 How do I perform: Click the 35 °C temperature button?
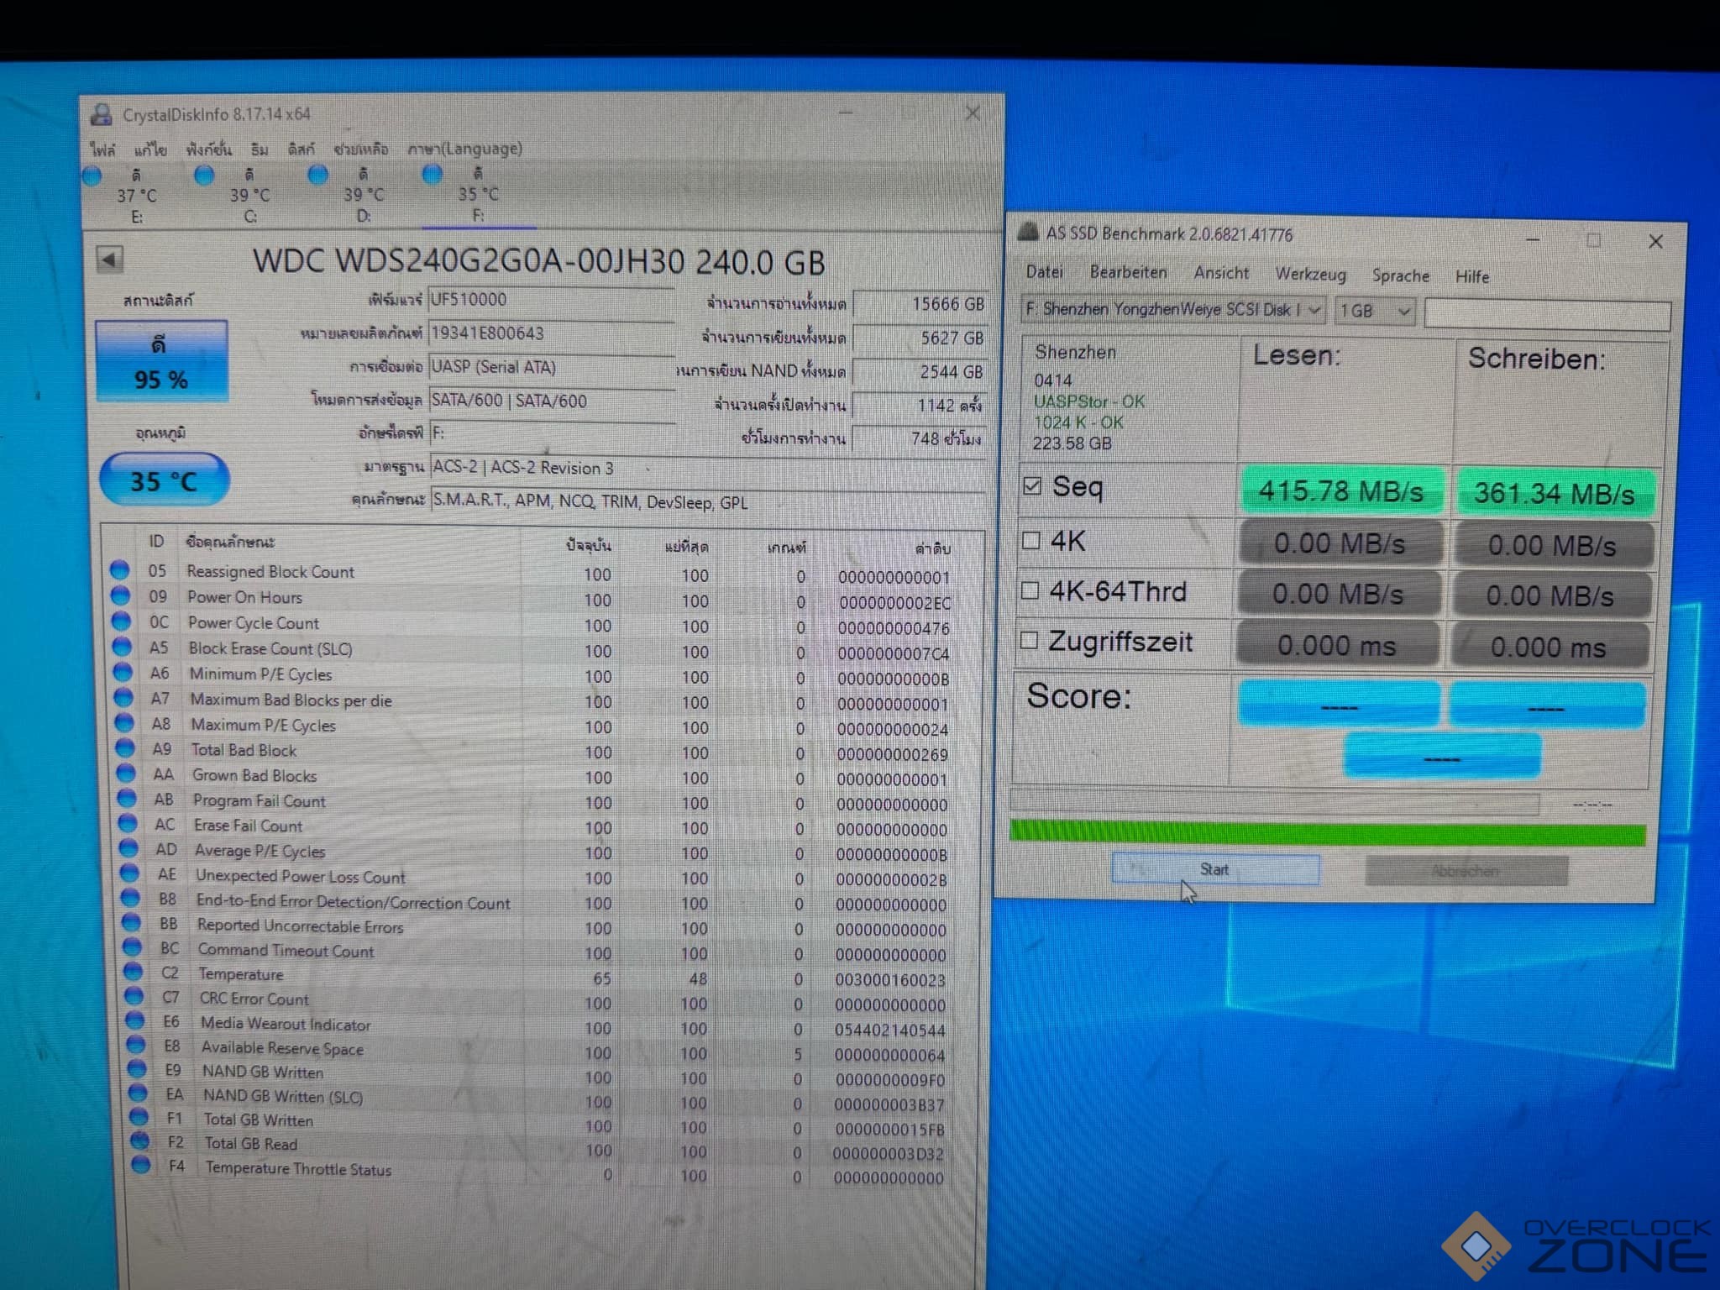[164, 480]
